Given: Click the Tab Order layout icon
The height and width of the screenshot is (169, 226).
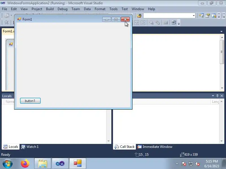Looking at the screenshot, I should [166, 23].
